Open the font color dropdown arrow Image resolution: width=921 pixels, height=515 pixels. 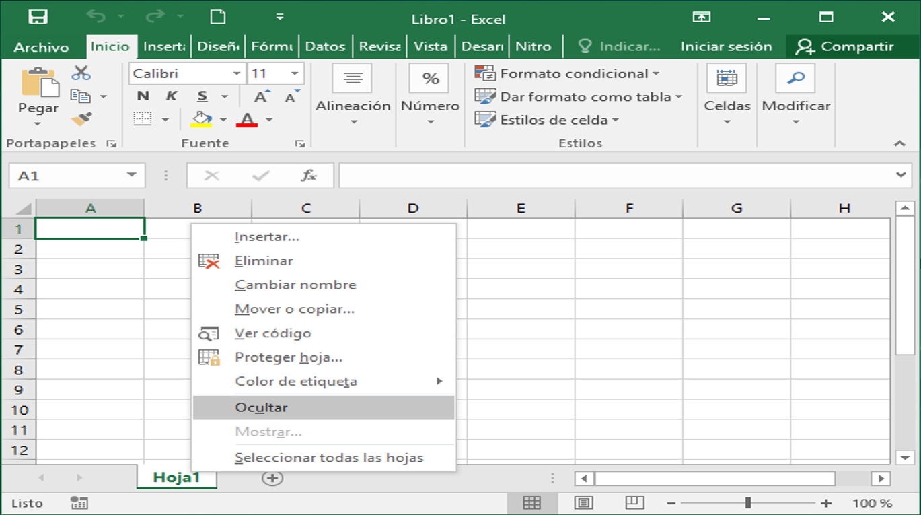[x=269, y=120]
